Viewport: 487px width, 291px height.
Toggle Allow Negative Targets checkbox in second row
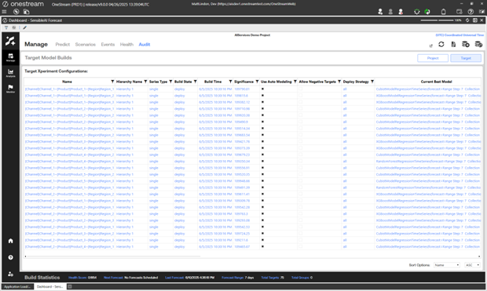pos(300,96)
